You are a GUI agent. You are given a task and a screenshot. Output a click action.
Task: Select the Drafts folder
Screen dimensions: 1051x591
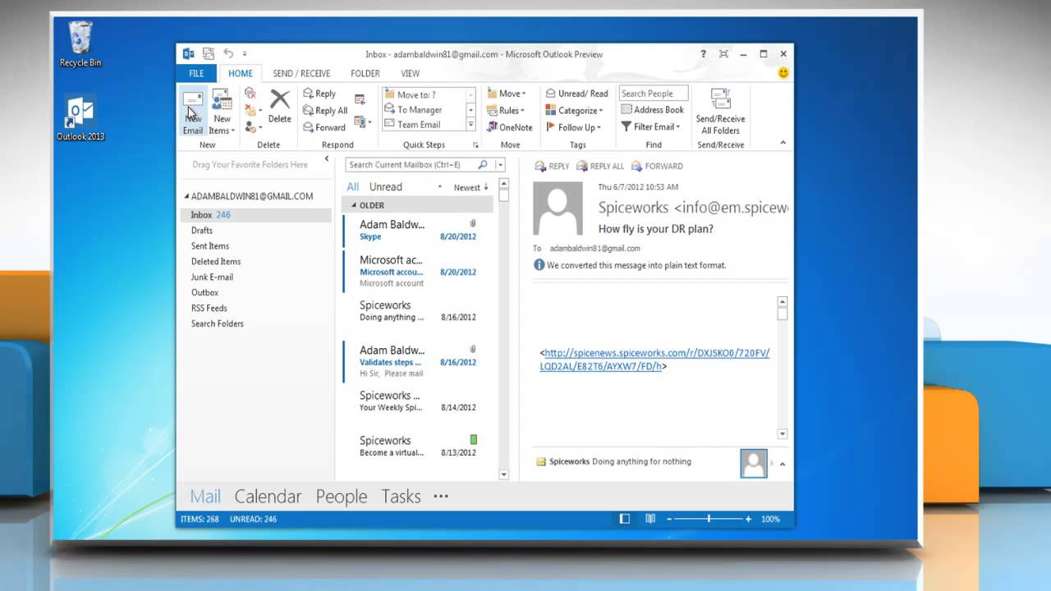pyautogui.click(x=202, y=231)
